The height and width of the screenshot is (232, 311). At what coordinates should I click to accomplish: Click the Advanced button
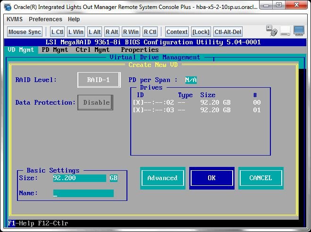[x=163, y=178]
